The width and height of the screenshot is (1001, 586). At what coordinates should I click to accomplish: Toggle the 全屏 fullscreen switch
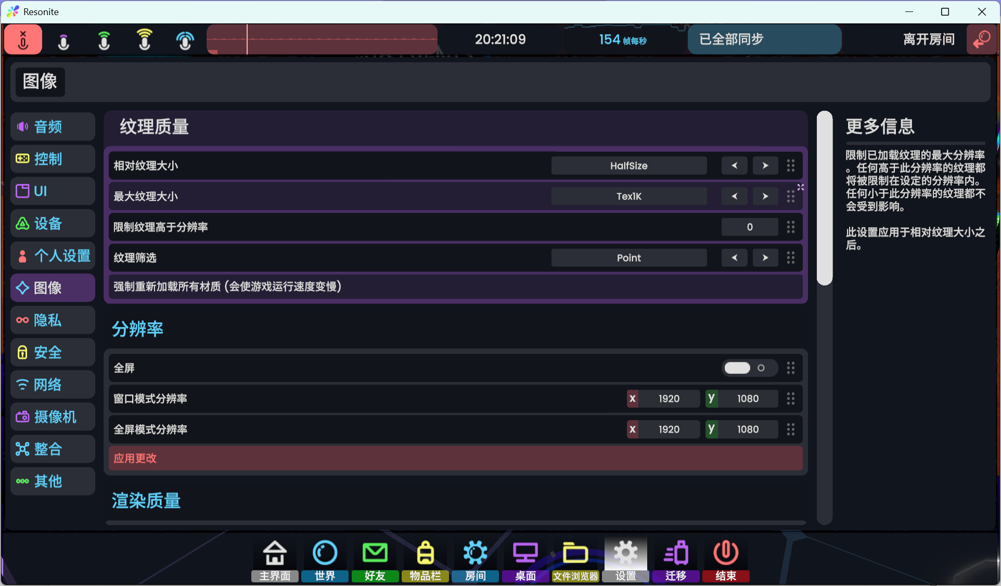pos(749,368)
